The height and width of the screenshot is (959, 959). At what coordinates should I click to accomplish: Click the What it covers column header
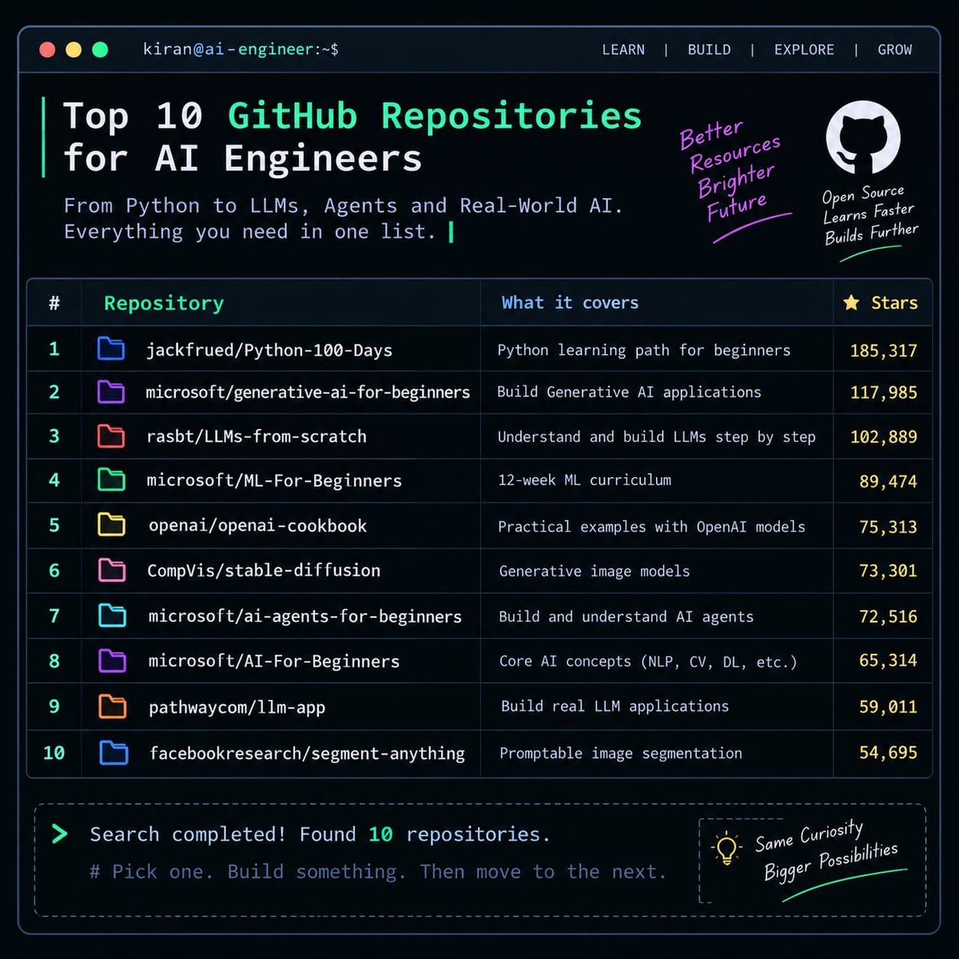pyautogui.click(x=570, y=303)
